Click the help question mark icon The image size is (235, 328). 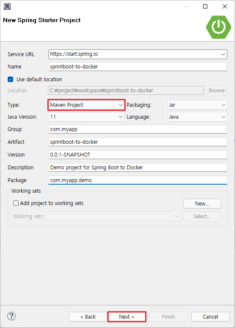[x=11, y=316]
